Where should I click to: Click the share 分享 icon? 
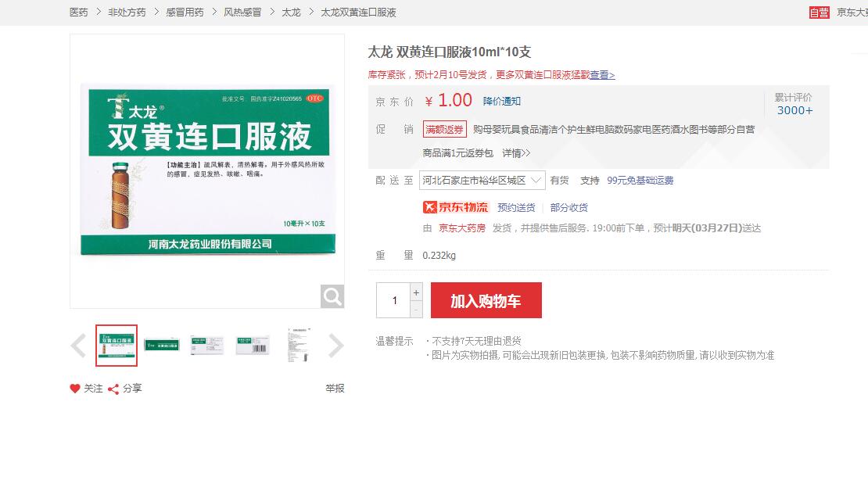tap(113, 389)
